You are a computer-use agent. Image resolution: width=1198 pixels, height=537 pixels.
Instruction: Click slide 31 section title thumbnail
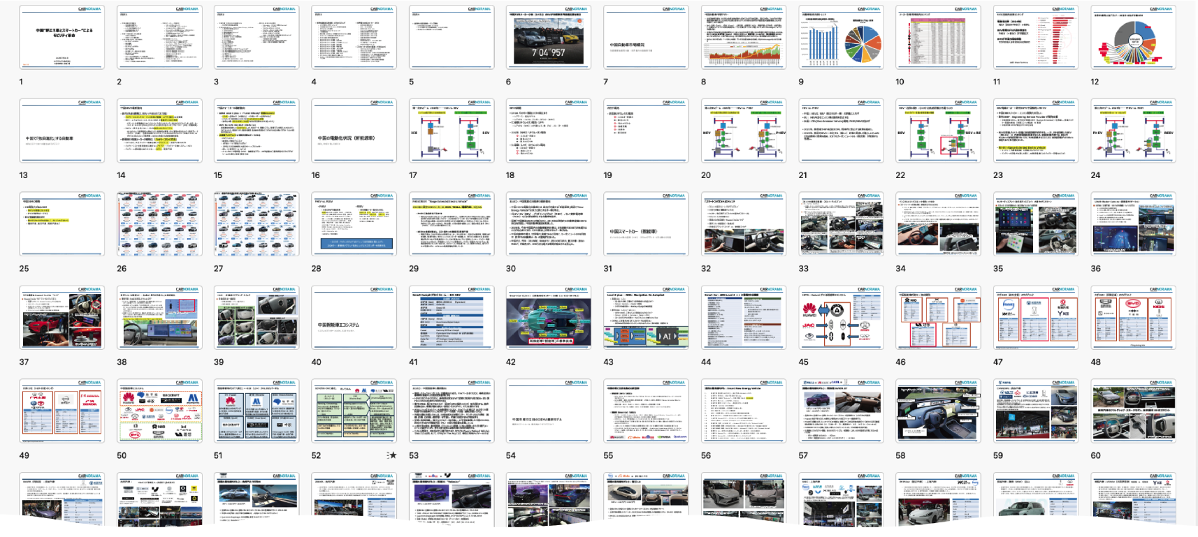coord(647,224)
